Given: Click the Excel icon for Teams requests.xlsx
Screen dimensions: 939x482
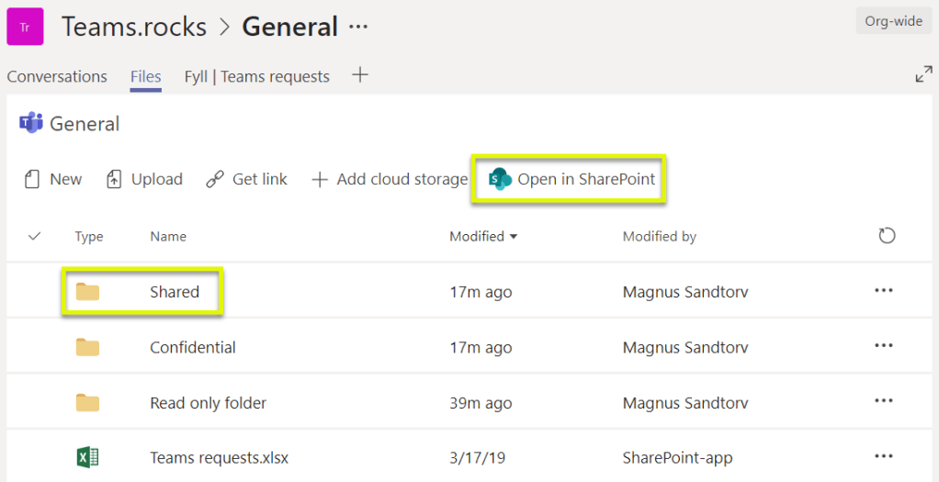Looking at the screenshot, I should (87, 457).
